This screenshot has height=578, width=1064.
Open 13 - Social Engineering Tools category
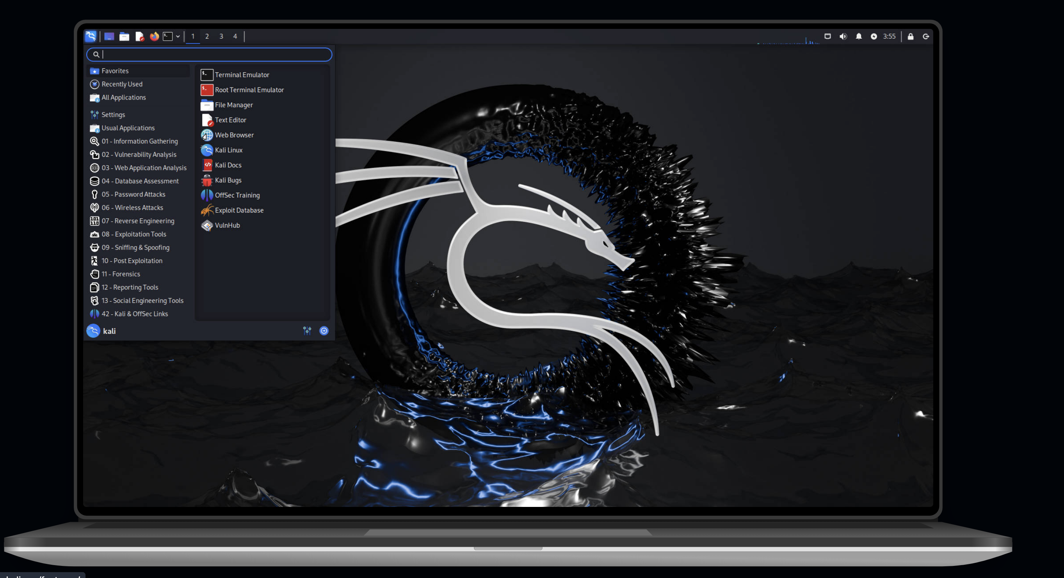click(x=139, y=300)
